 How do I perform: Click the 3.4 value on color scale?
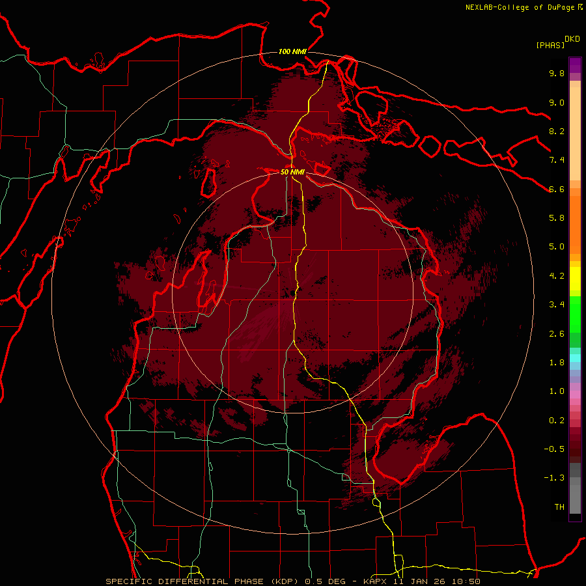(557, 305)
